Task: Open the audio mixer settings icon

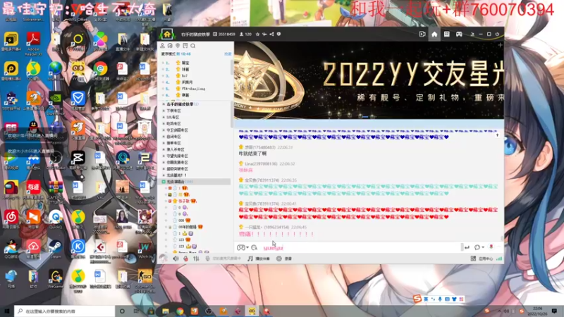Action: pyautogui.click(x=196, y=259)
